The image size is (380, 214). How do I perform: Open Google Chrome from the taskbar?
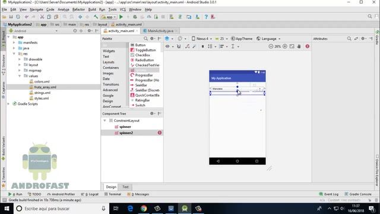point(144,209)
